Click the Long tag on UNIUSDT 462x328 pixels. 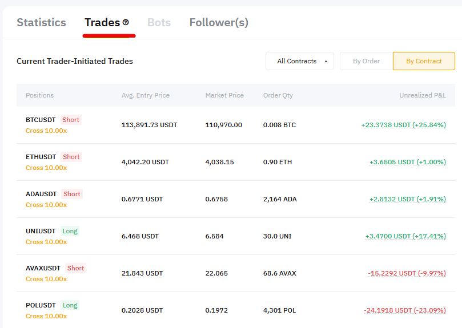pyautogui.click(x=70, y=231)
